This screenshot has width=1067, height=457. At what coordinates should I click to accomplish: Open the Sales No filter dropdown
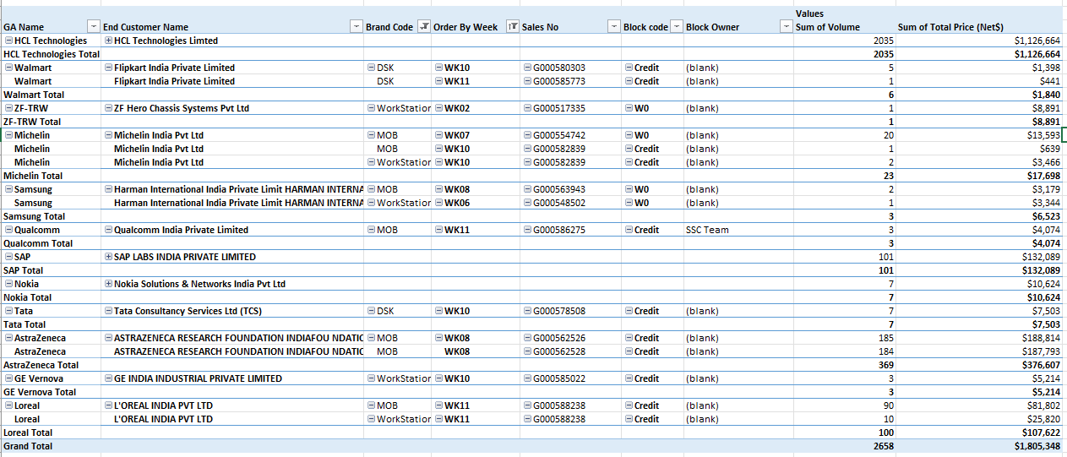click(614, 27)
